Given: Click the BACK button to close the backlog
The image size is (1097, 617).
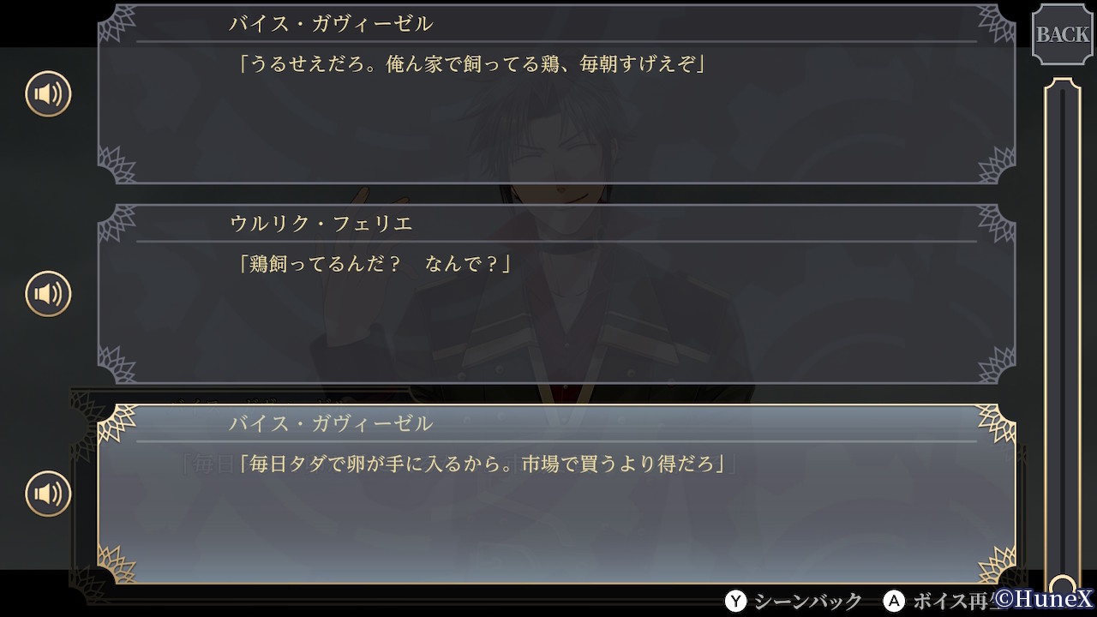Looking at the screenshot, I should (x=1063, y=34).
